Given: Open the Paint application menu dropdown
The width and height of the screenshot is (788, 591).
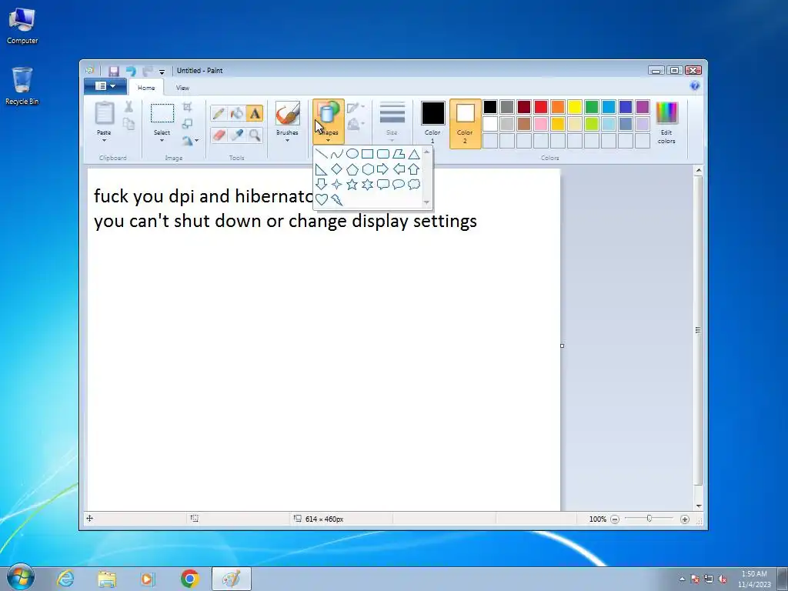Looking at the screenshot, I should coord(105,86).
